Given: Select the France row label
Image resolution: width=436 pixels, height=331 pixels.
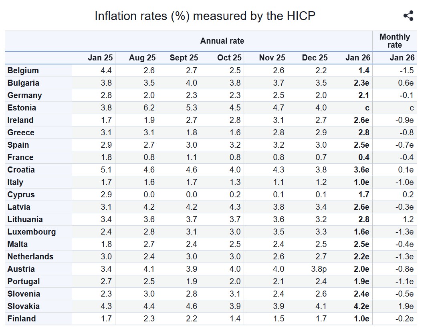Looking at the screenshot, I should (x=20, y=157).
